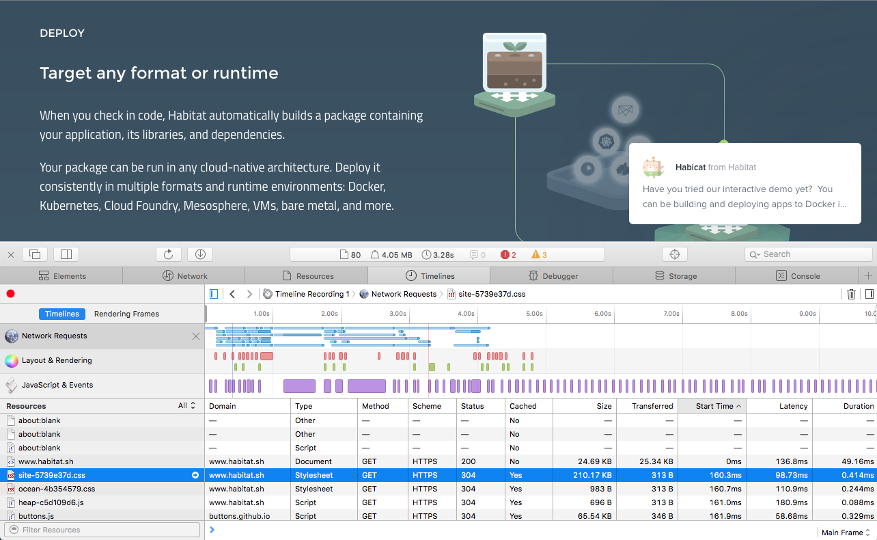
Task: Sort table by Domain column
Action: tap(247, 406)
